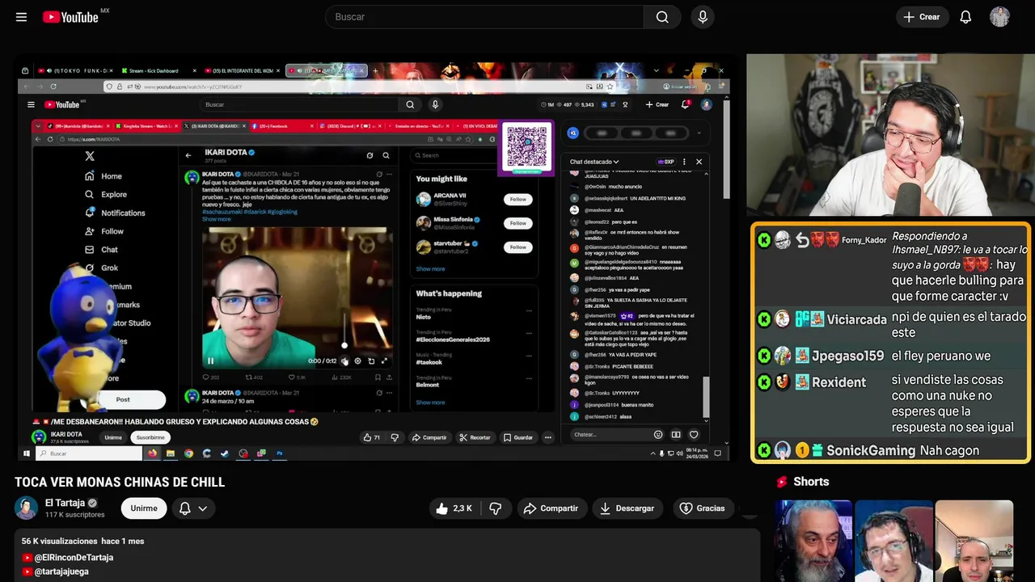Expand Show more in the IKARI DOTA tweet
Image resolution: width=1035 pixels, height=582 pixels.
click(216, 219)
